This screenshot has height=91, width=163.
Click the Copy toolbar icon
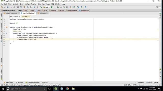[21, 7]
